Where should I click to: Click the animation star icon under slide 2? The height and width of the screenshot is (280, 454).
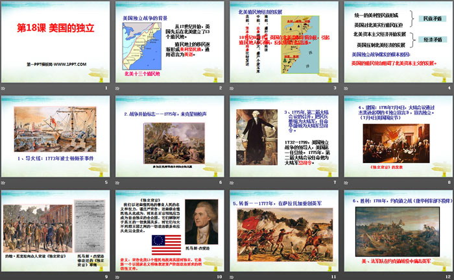click(x=117, y=88)
